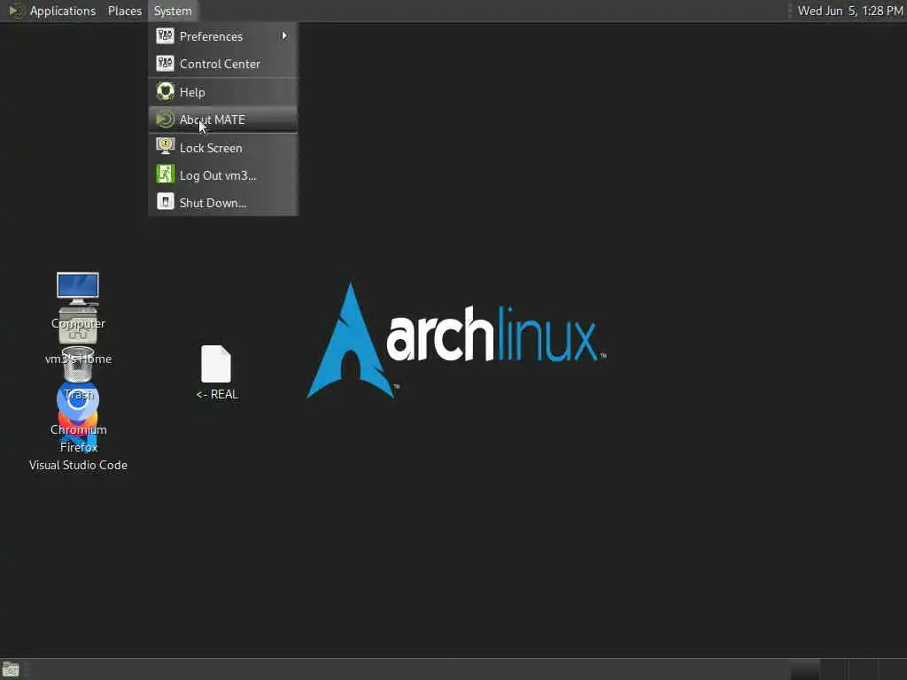Open the Places menu

(124, 11)
